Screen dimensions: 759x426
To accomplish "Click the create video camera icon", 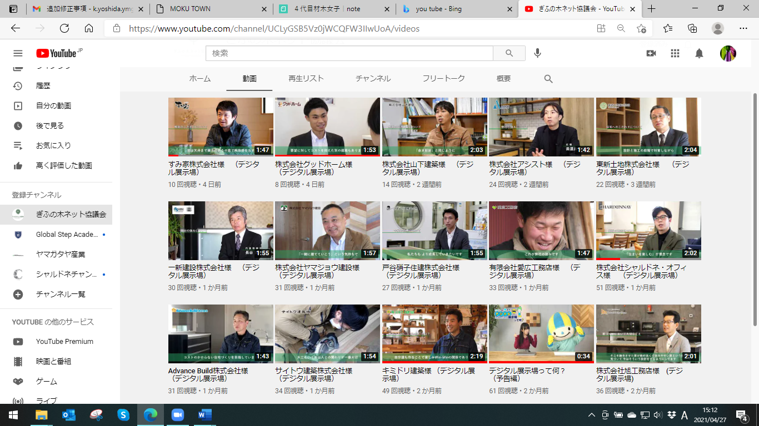I will pyautogui.click(x=651, y=53).
